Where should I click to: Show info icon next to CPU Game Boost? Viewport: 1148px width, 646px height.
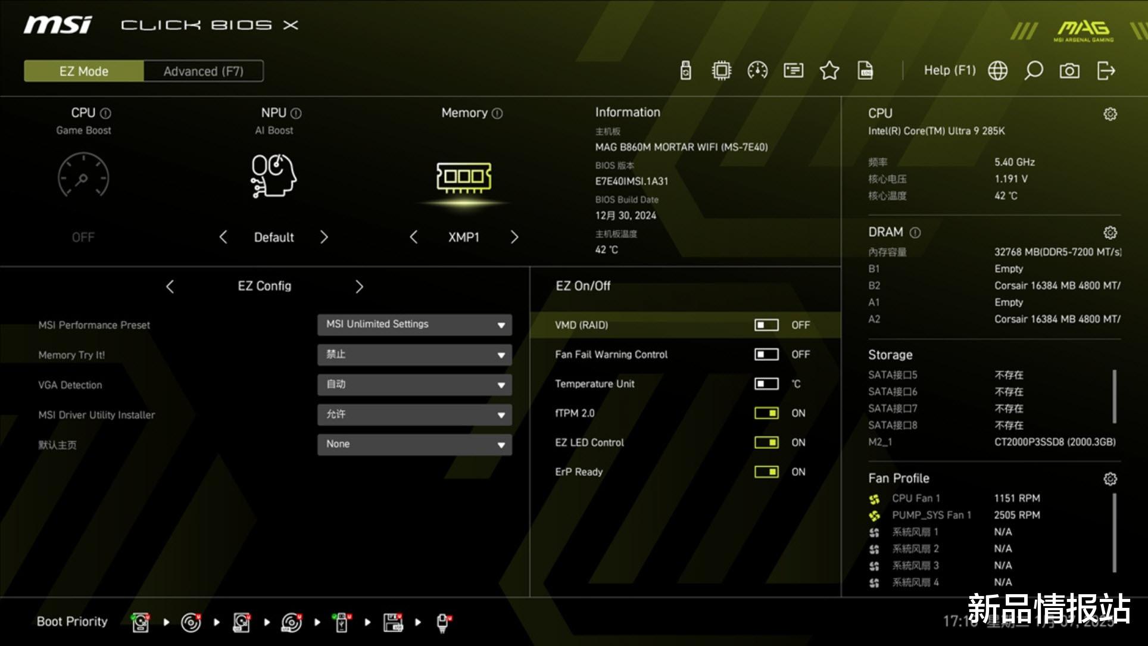pyautogui.click(x=105, y=113)
